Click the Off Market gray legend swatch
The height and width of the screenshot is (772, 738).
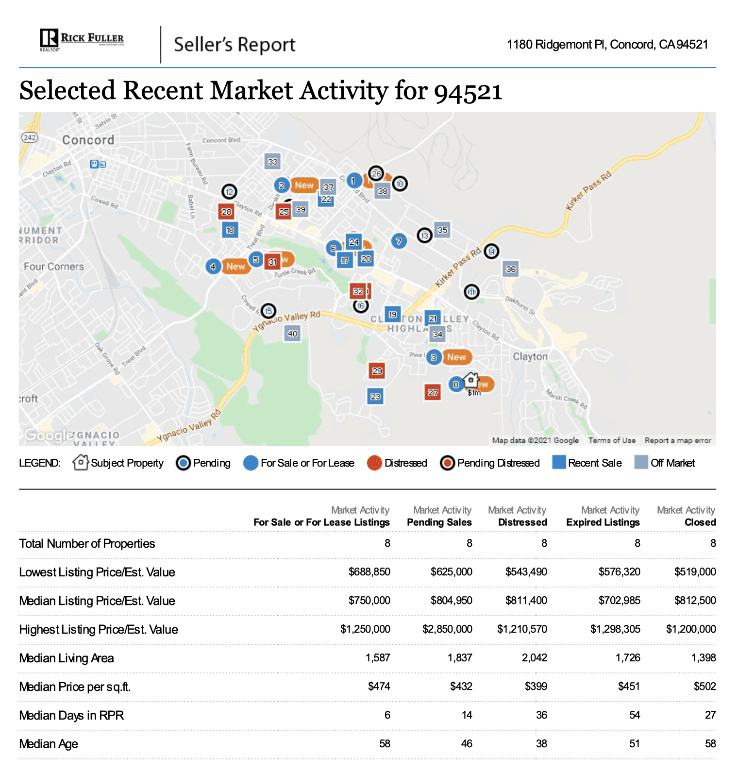coord(641,462)
